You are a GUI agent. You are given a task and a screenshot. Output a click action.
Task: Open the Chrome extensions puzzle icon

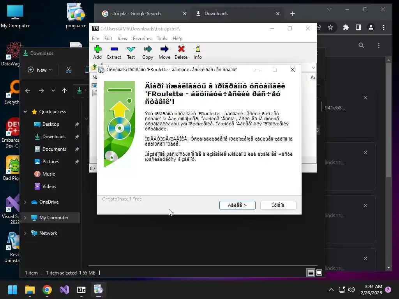click(346, 28)
